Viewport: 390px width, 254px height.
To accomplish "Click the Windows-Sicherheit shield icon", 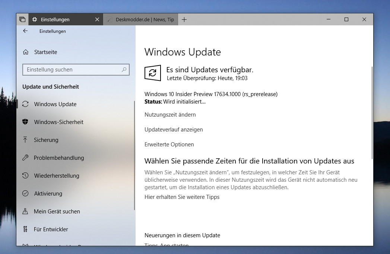I will (x=25, y=122).
